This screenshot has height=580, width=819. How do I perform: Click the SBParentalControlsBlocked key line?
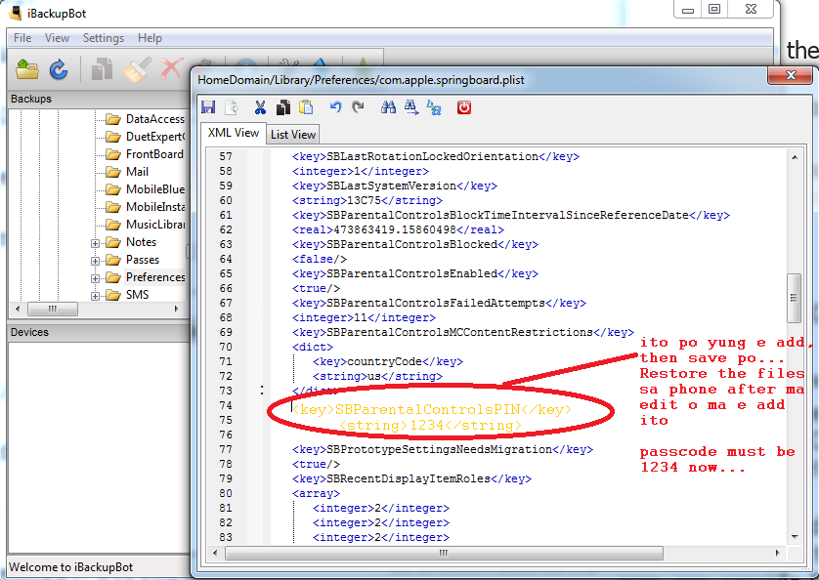(x=414, y=244)
